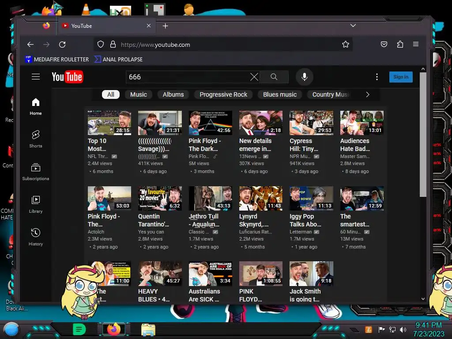This screenshot has width=452, height=339.
Task: Click the YouTube search magnifier button
Action: coord(274,77)
